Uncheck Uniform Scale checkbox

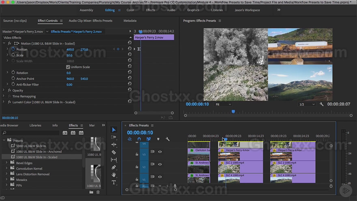click(x=68, y=67)
